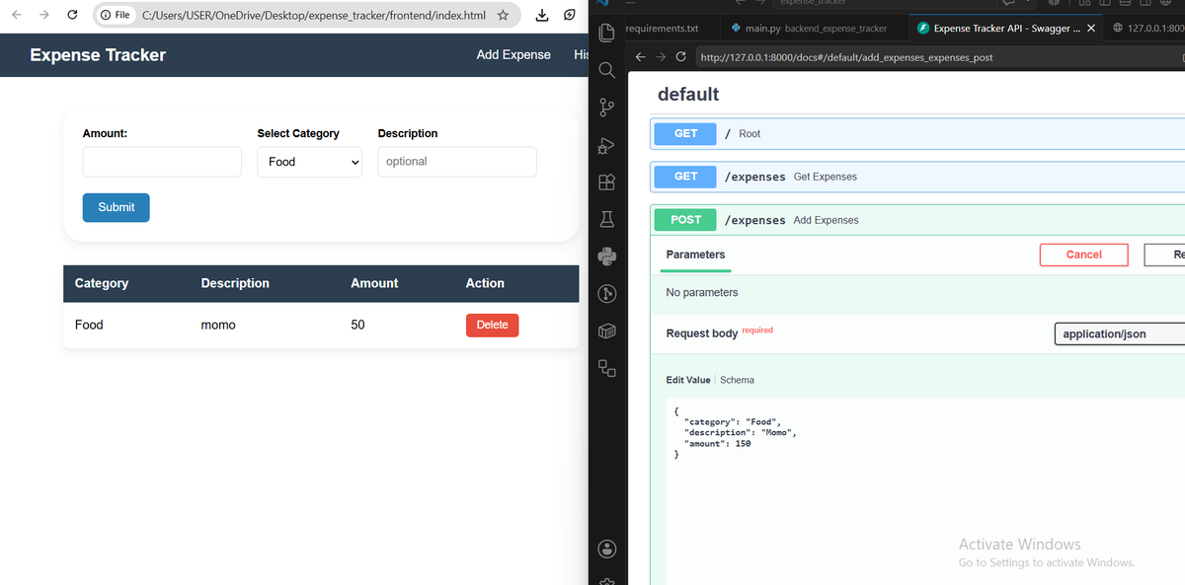Close the Expense Tracker API Swagger tab
The width and height of the screenshot is (1185, 585).
[1091, 29]
